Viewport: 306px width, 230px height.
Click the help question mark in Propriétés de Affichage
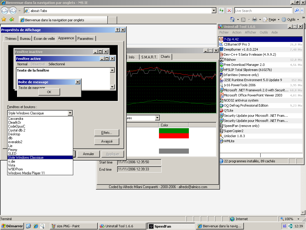coord(117,30)
